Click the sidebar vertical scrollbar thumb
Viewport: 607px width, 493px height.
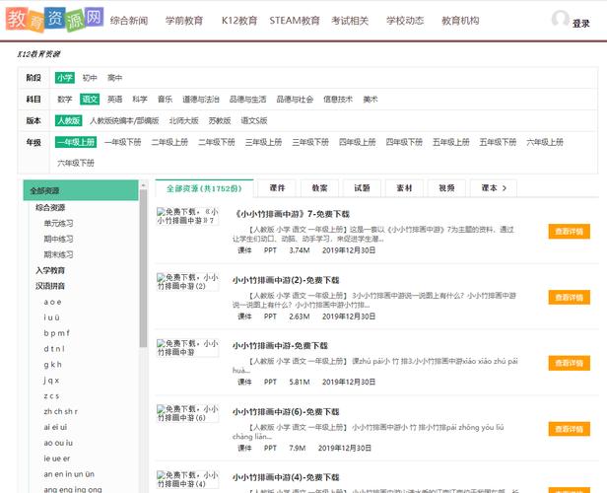pos(143,268)
